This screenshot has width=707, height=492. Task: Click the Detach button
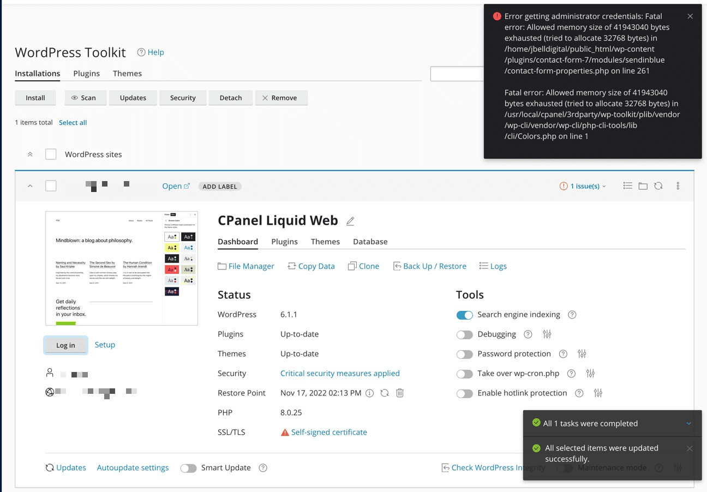pos(231,98)
